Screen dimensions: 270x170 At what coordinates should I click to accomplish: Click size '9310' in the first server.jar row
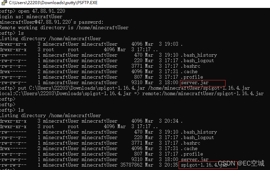(137, 82)
